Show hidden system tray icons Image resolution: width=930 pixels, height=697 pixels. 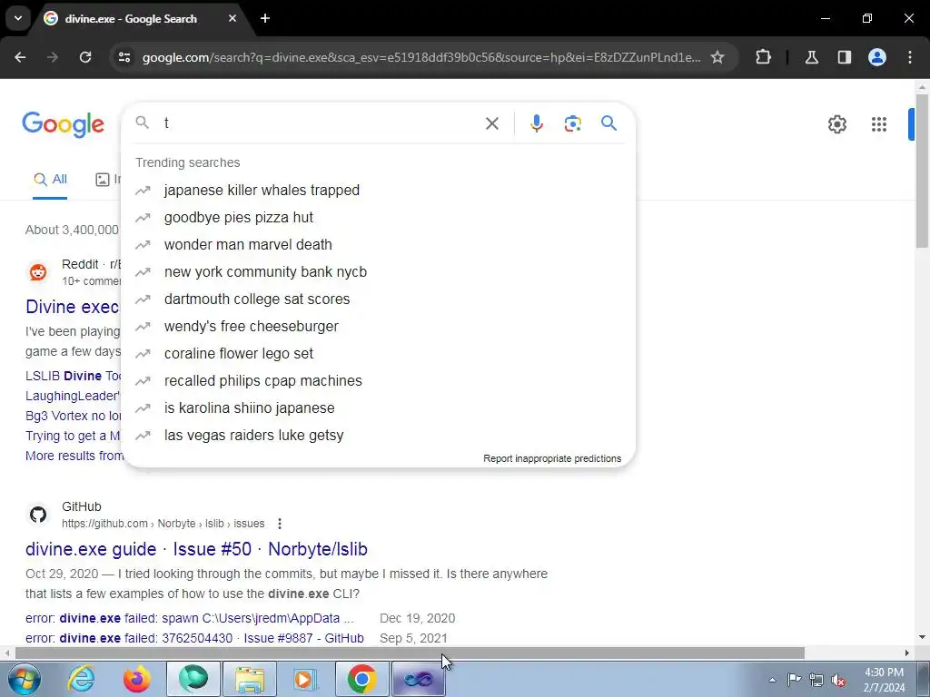772,680
